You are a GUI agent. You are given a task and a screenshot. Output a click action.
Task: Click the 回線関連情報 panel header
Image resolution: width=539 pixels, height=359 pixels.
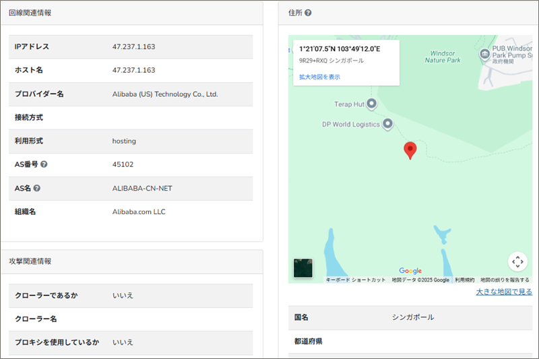30,13
